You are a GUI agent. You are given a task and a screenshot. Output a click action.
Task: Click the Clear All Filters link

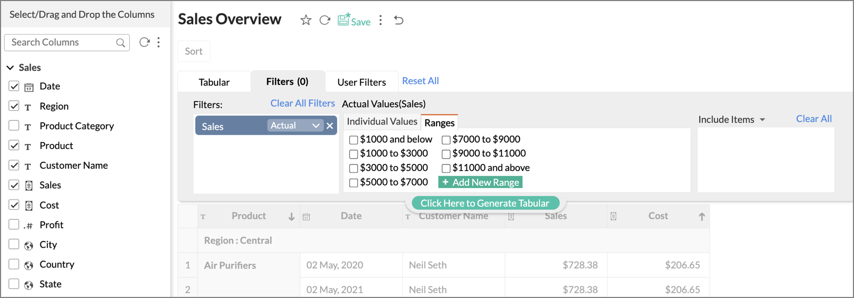tap(302, 103)
